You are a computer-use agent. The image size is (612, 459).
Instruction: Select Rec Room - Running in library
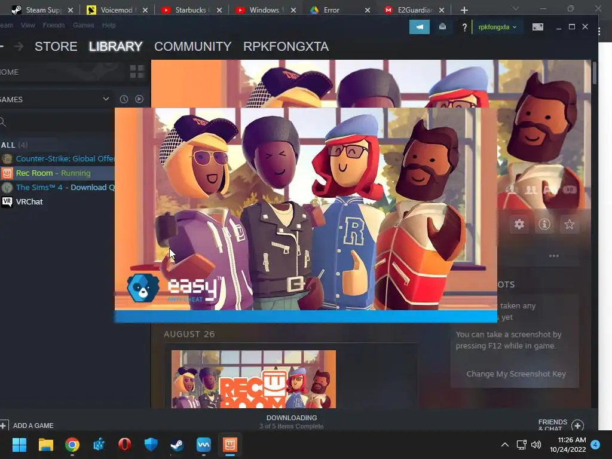(x=57, y=173)
